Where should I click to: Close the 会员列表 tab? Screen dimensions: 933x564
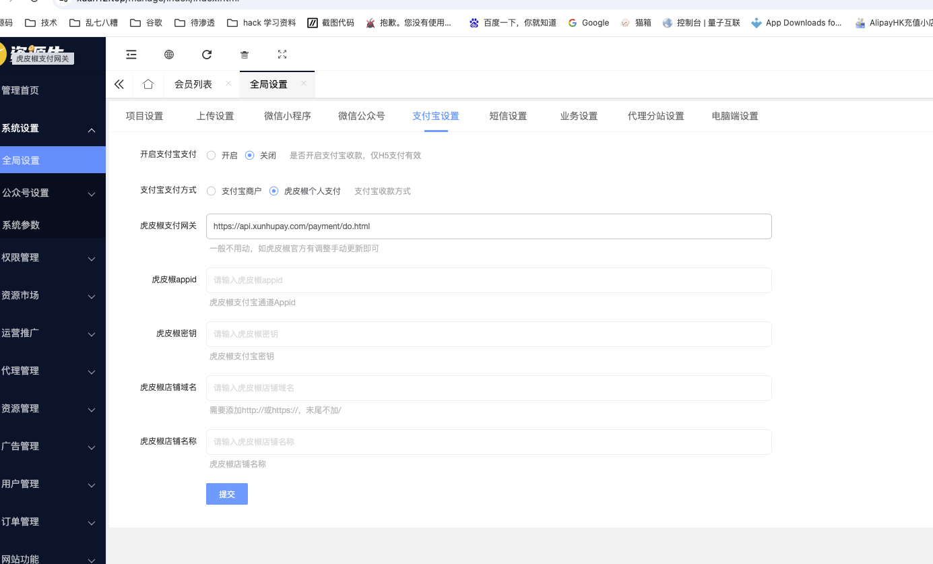[x=226, y=84]
